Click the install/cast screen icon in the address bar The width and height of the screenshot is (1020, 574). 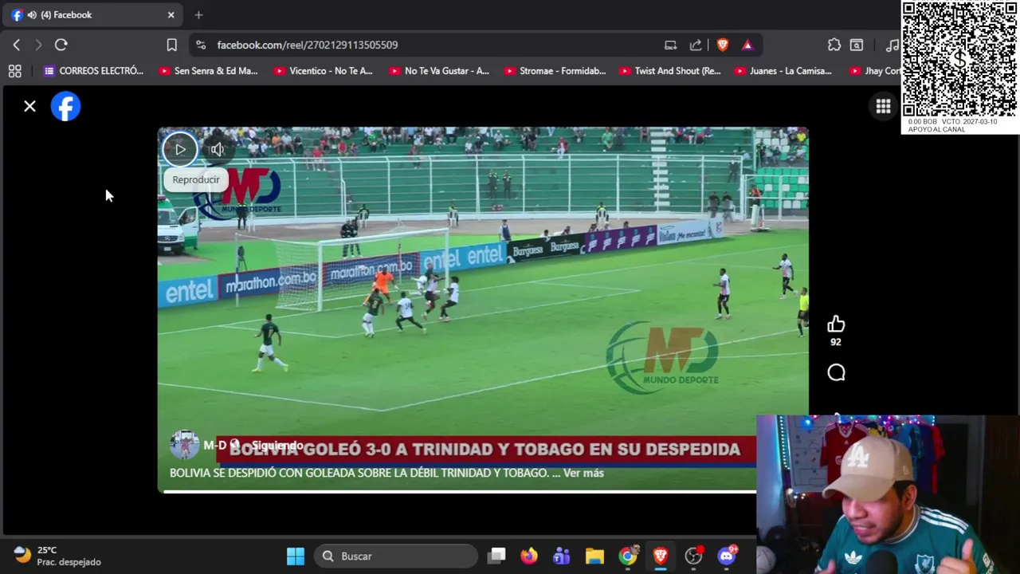pyautogui.click(x=670, y=45)
